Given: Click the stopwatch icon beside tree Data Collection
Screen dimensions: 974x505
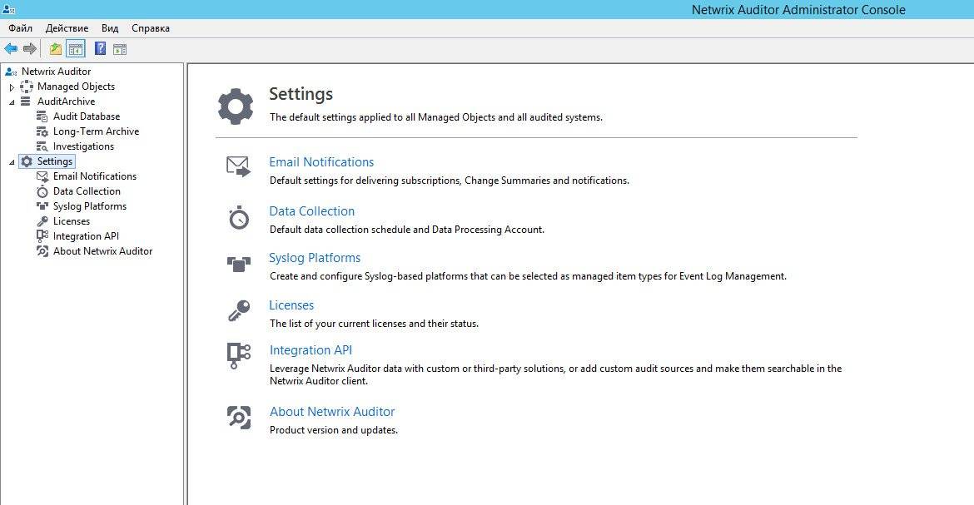Looking at the screenshot, I should (42, 191).
